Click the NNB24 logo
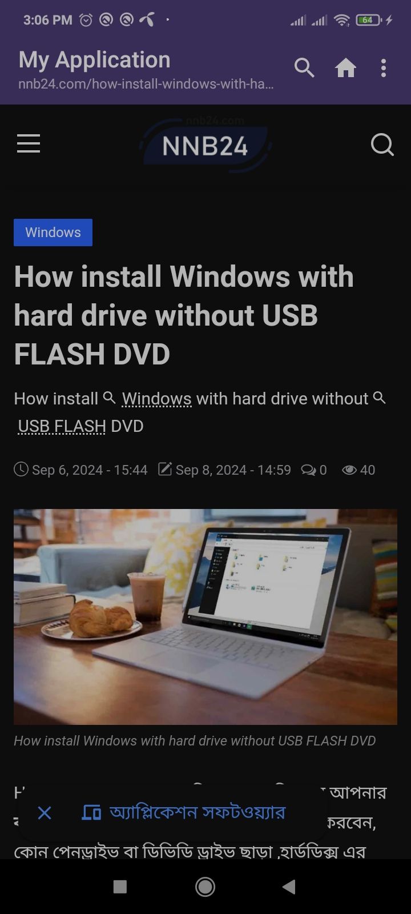Screen dimensions: 411x914 tap(205, 145)
